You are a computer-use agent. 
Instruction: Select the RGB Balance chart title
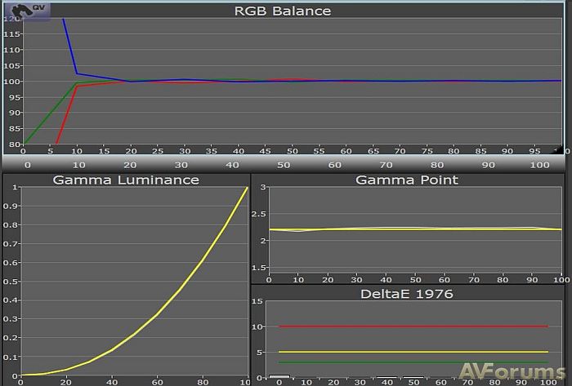284,11
